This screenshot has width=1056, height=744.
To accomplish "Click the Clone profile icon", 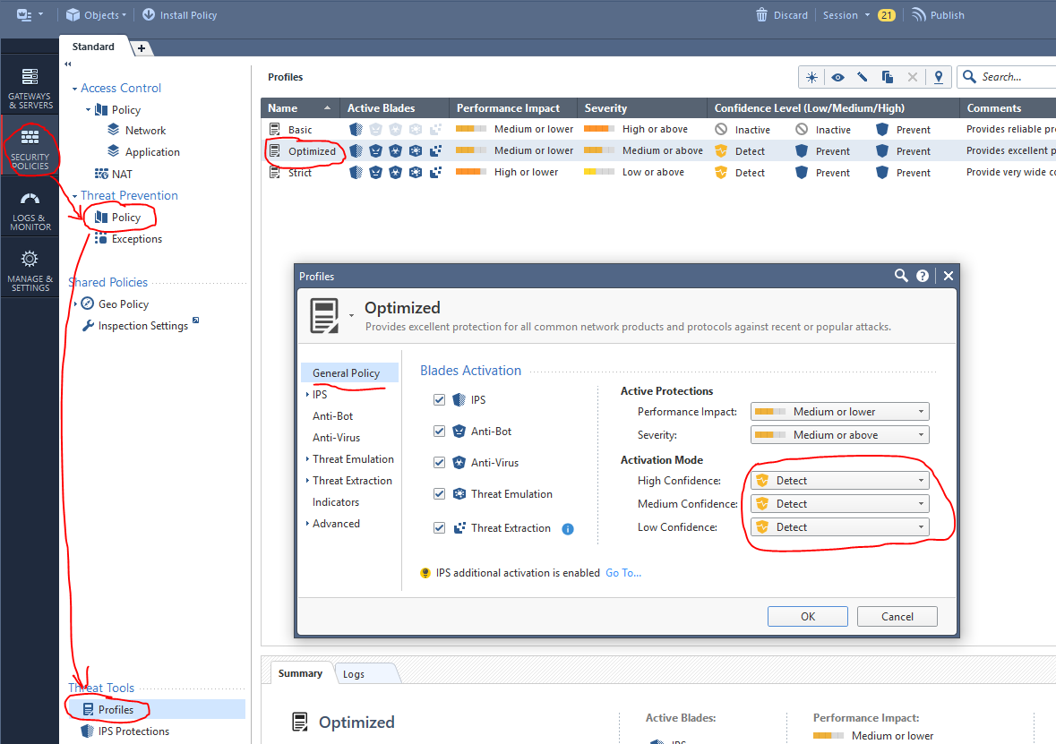I will pyautogui.click(x=887, y=77).
